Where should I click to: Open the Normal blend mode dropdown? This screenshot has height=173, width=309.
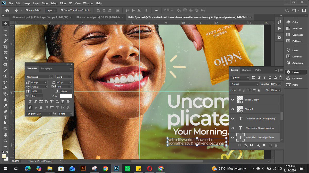point(245,84)
